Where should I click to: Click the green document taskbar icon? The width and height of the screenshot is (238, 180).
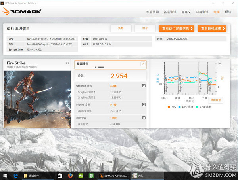[91, 176]
